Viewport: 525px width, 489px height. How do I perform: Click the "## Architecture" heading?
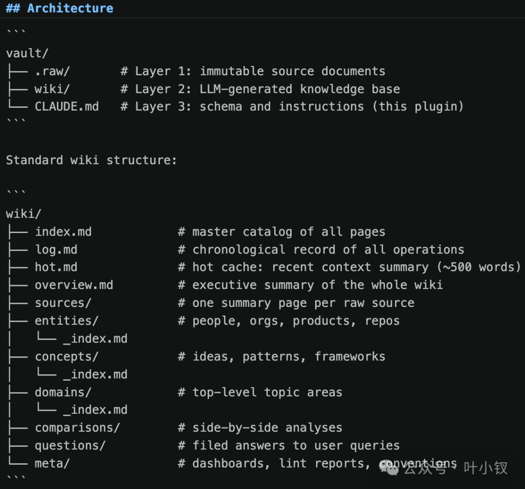[x=60, y=8]
